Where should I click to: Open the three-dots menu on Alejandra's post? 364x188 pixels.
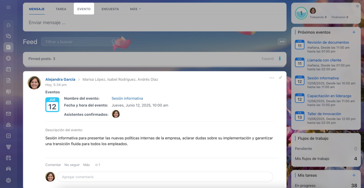(272, 78)
